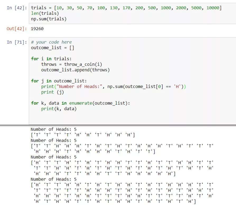Place cursor on "print(k, data)" line

coord(59,109)
